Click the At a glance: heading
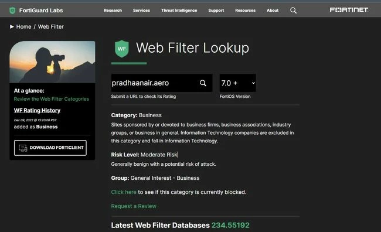Viewport: 381px width, 232px height. pos(29,91)
